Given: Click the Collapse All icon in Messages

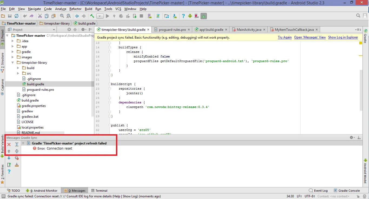Looking at the screenshot, I should click(16, 151).
